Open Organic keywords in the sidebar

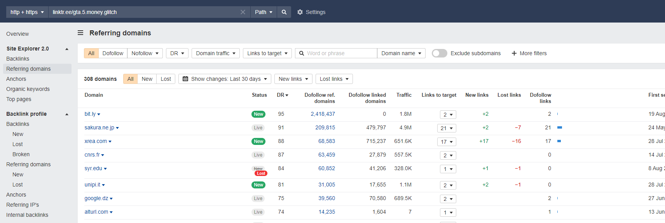[x=28, y=89]
